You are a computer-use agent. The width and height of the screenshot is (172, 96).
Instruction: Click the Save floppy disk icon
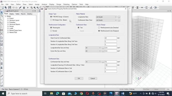coord(10,7)
